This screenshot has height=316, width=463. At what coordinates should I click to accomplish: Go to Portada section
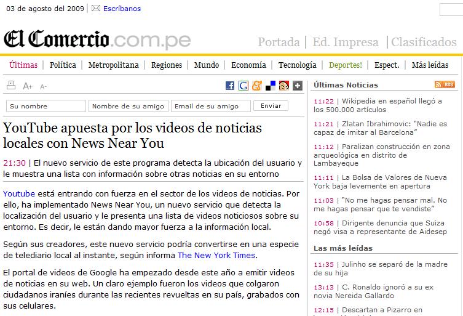click(x=279, y=42)
